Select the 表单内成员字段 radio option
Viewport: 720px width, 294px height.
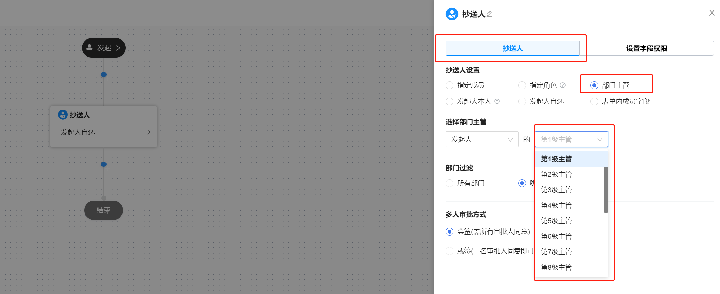pos(594,101)
